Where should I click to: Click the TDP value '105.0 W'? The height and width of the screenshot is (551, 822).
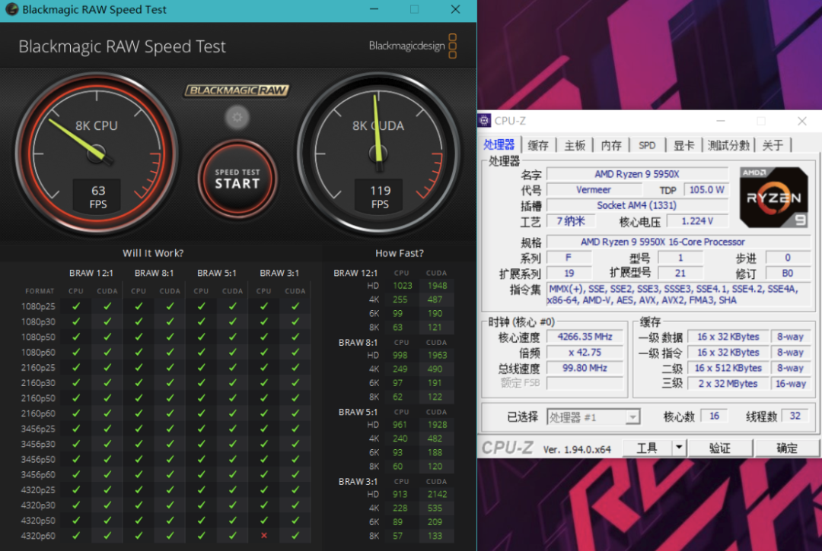click(706, 190)
